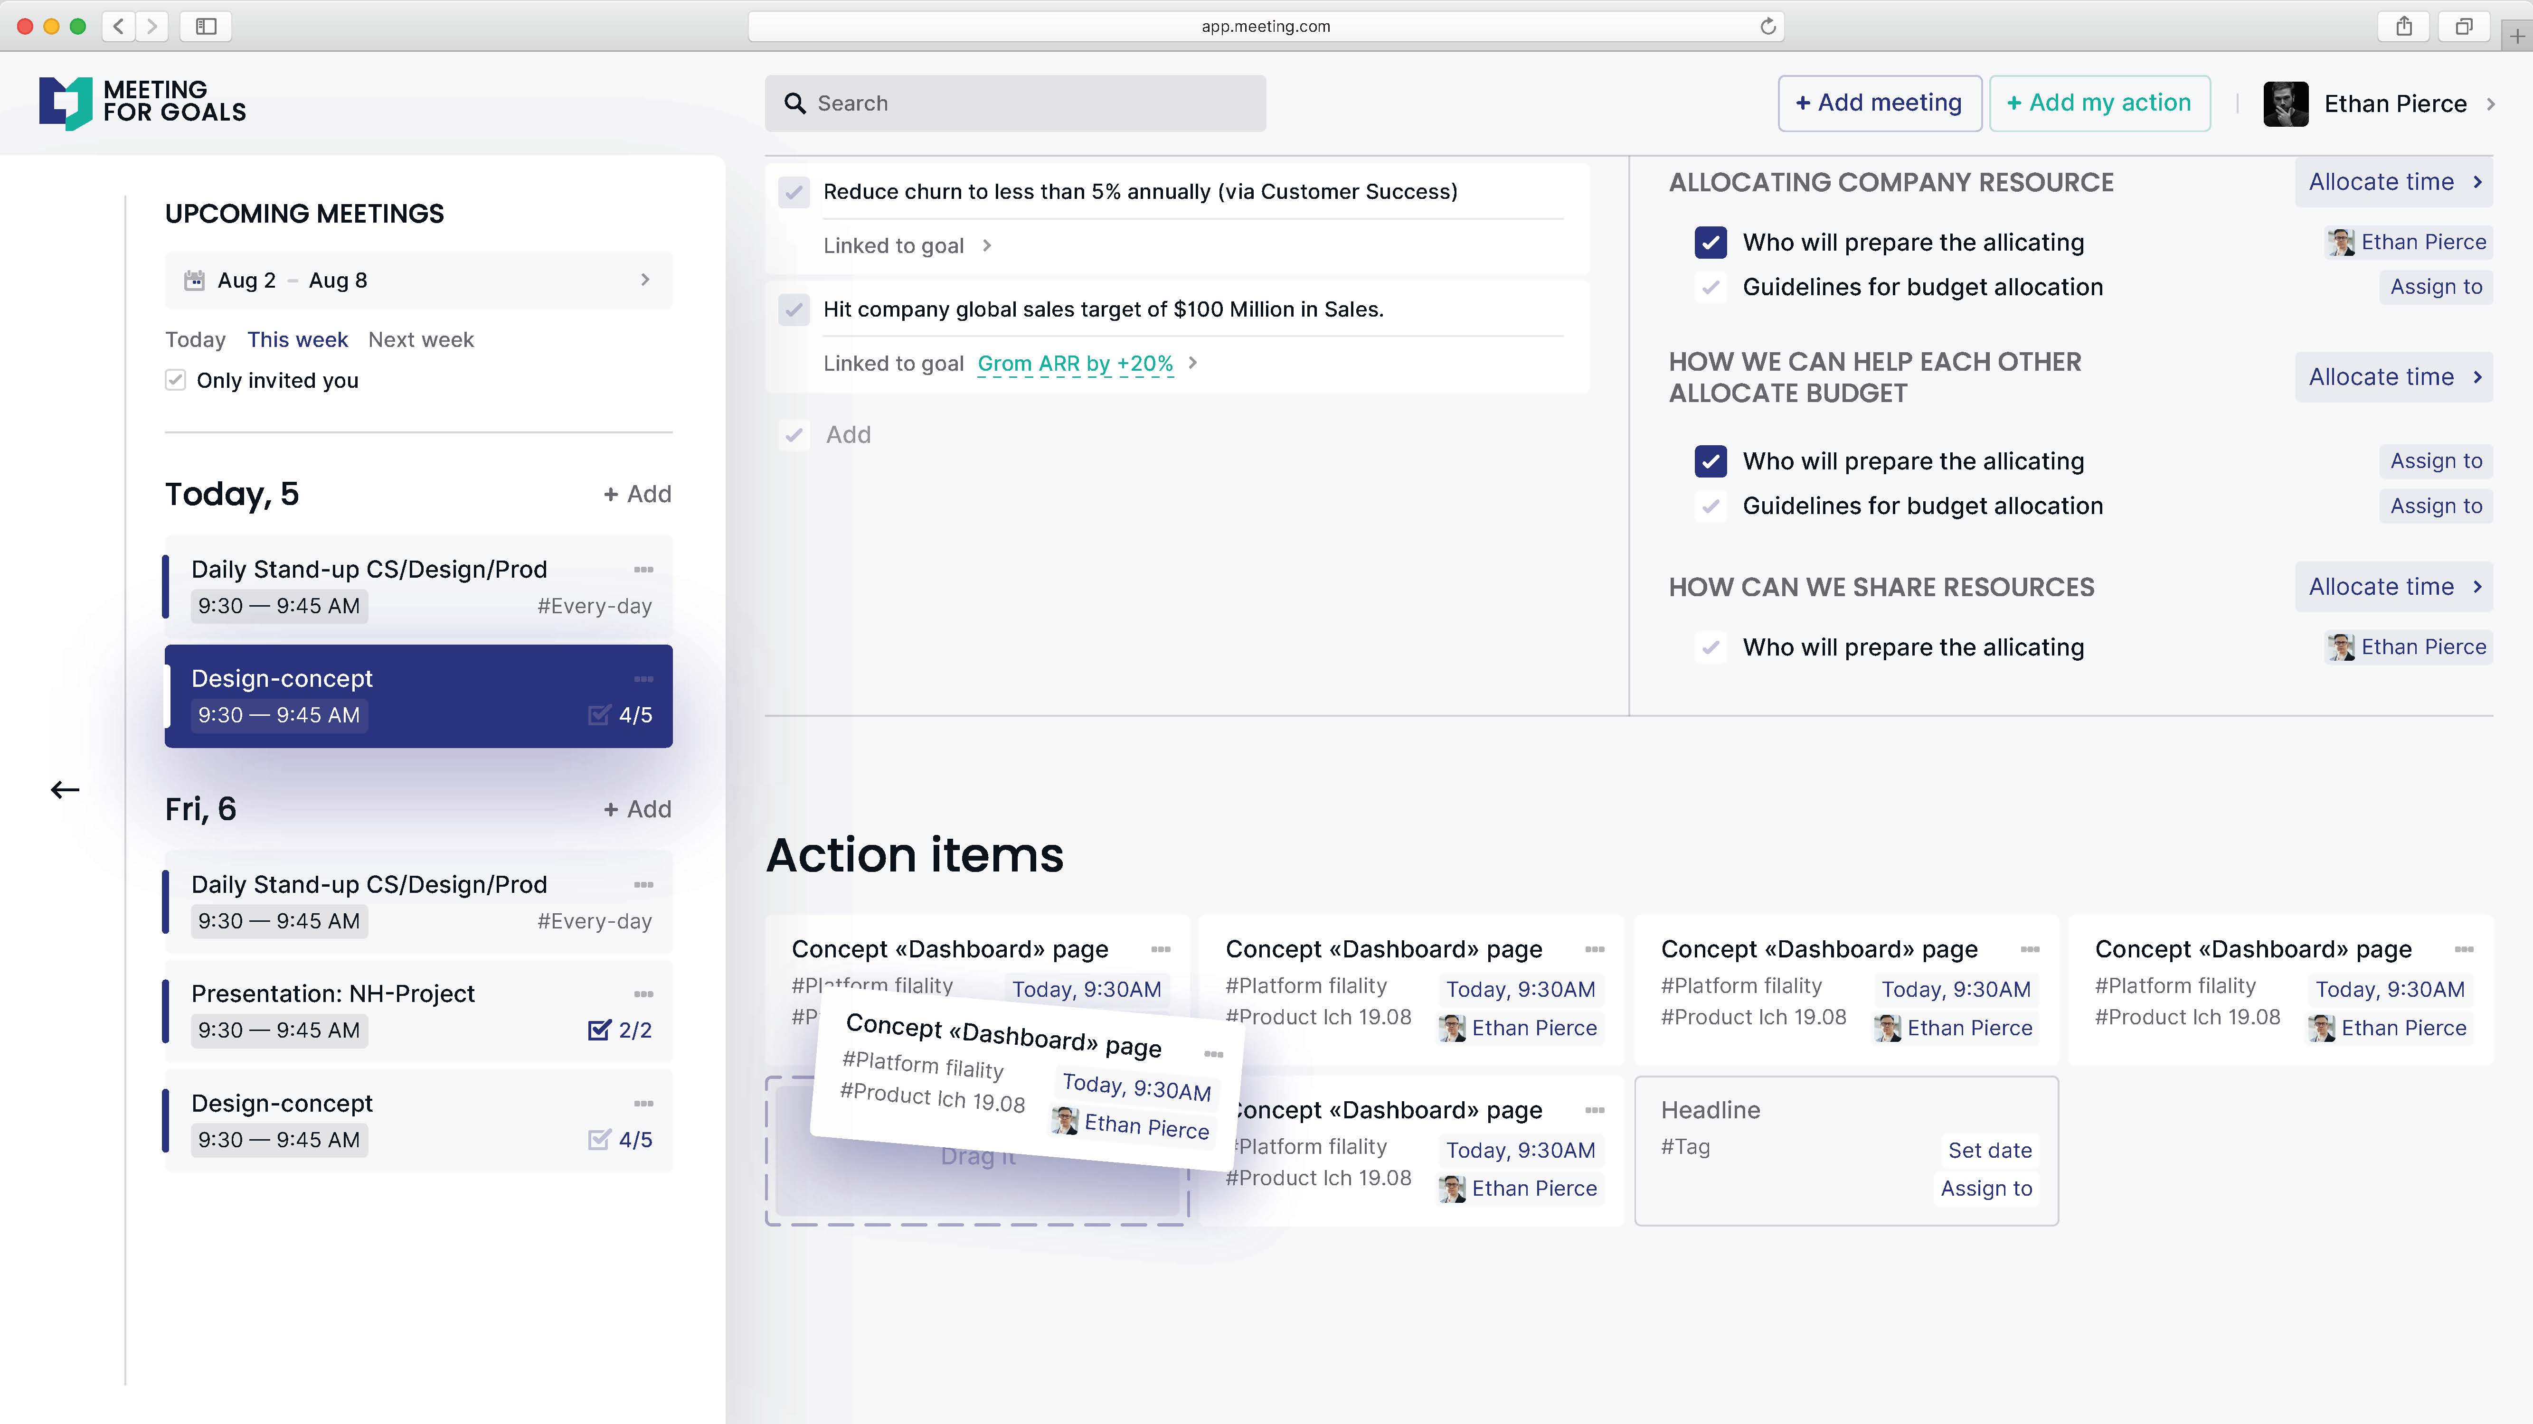The width and height of the screenshot is (2533, 1424).
Task: Click the checkbox beside the Add goal row
Action: (794, 434)
